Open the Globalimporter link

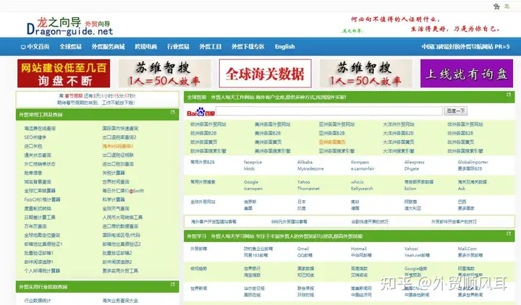click(473, 163)
